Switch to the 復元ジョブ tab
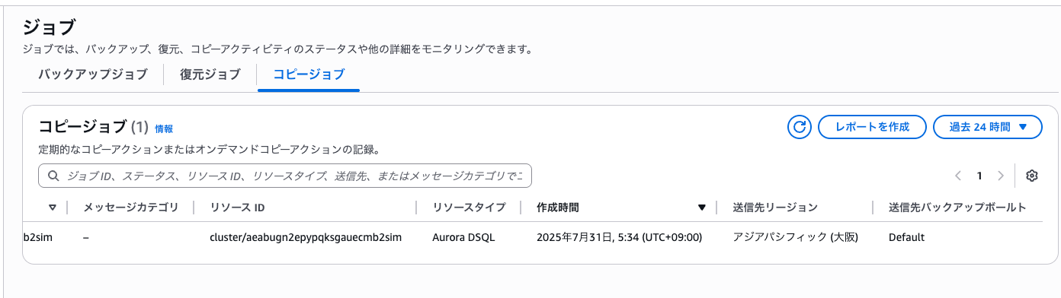The height and width of the screenshot is (298, 1061). [x=210, y=74]
